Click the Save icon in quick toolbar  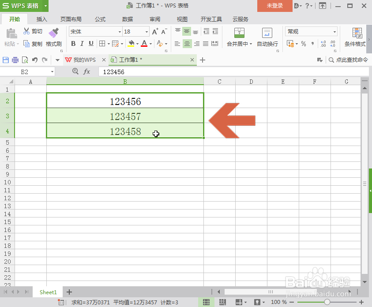coord(6,60)
